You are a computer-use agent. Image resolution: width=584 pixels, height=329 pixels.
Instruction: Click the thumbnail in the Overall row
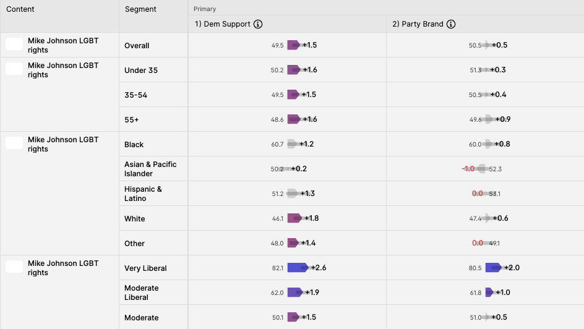click(14, 44)
